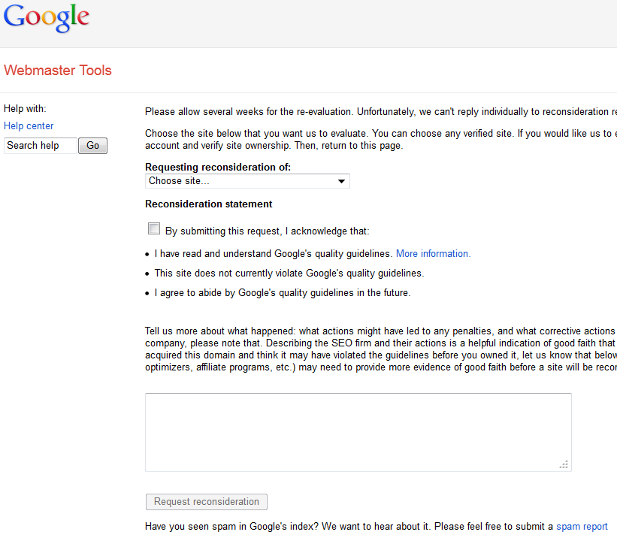
Task: Click the 'Help with:' sidebar label
Action: (25, 109)
